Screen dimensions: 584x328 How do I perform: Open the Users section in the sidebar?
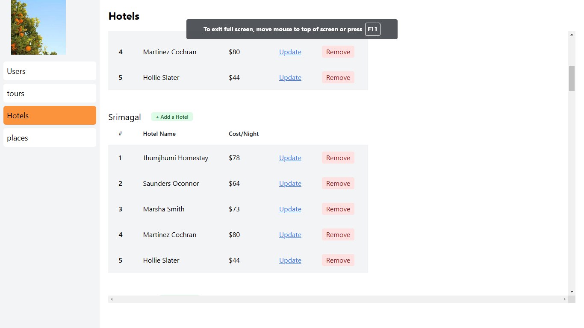(50, 71)
